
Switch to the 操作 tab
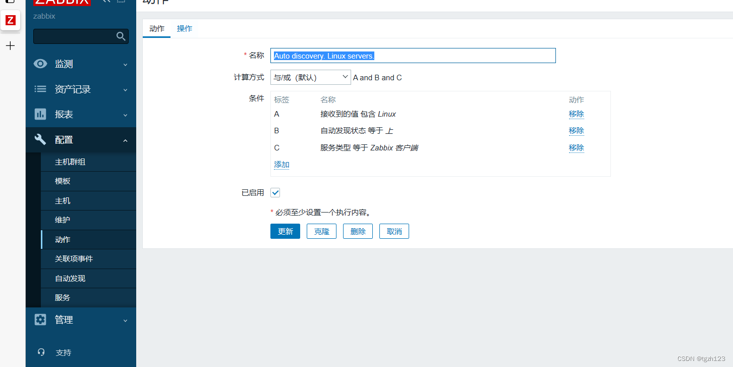click(x=185, y=29)
